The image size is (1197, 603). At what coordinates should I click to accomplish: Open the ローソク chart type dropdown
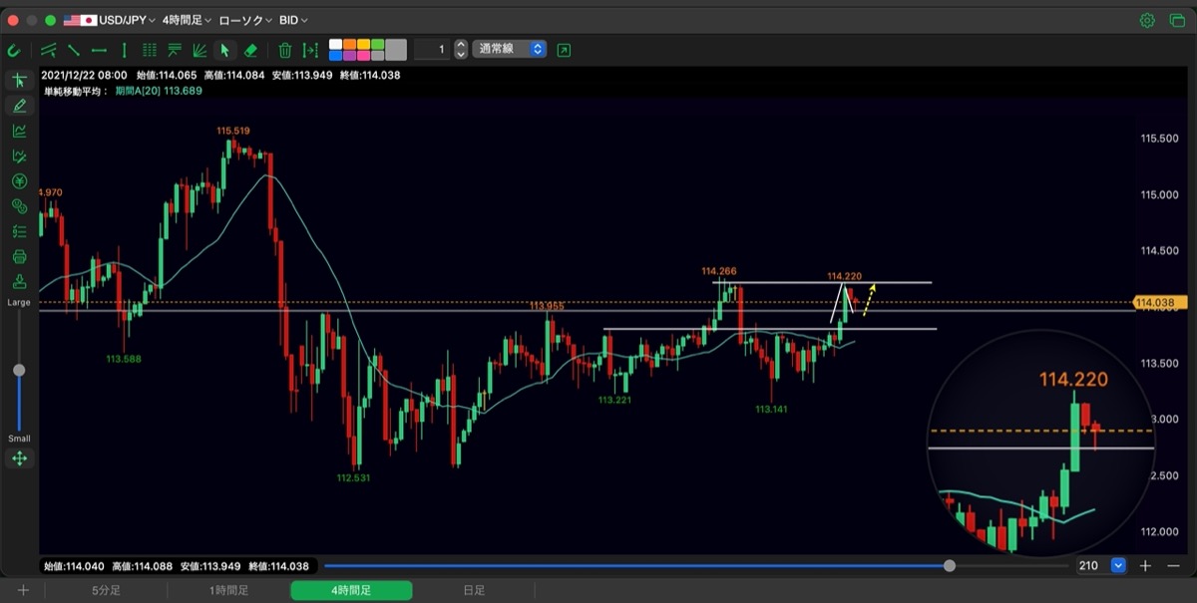pyautogui.click(x=245, y=20)
